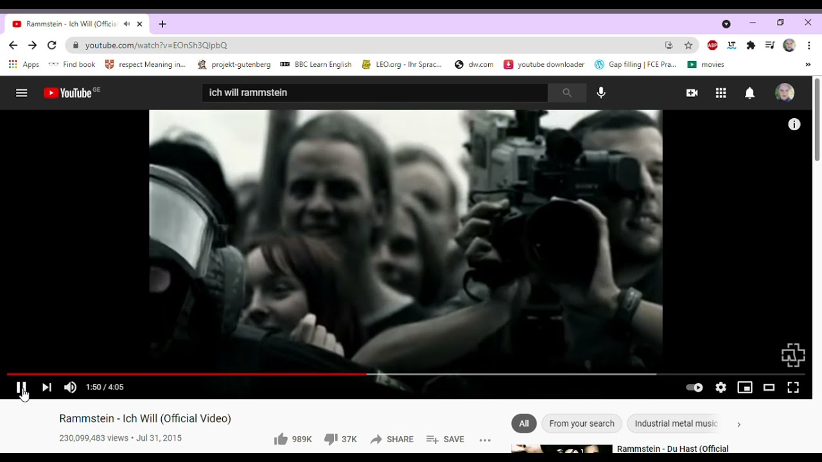Click the Rammstein channel watermark logo

(x=793, y=355)
